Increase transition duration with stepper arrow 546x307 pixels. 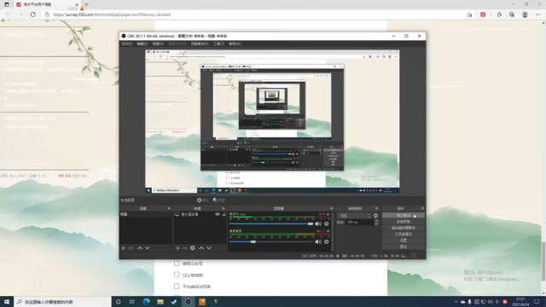pos(376,221)
